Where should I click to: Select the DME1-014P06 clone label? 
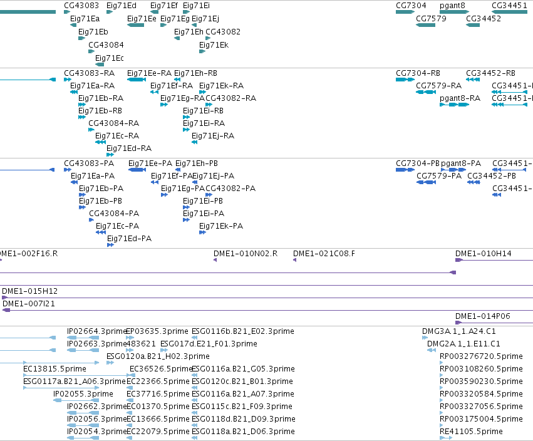coord(483,316)
